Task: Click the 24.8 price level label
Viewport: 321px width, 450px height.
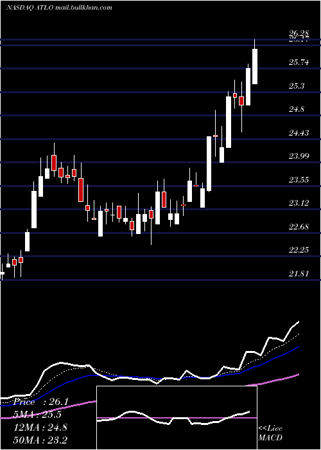Action: pyautogui.click(x=297, y=109)
